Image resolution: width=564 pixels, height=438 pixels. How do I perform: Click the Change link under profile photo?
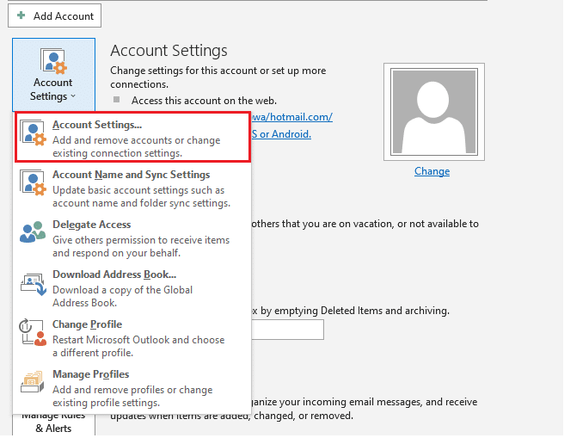click(432, 171)
